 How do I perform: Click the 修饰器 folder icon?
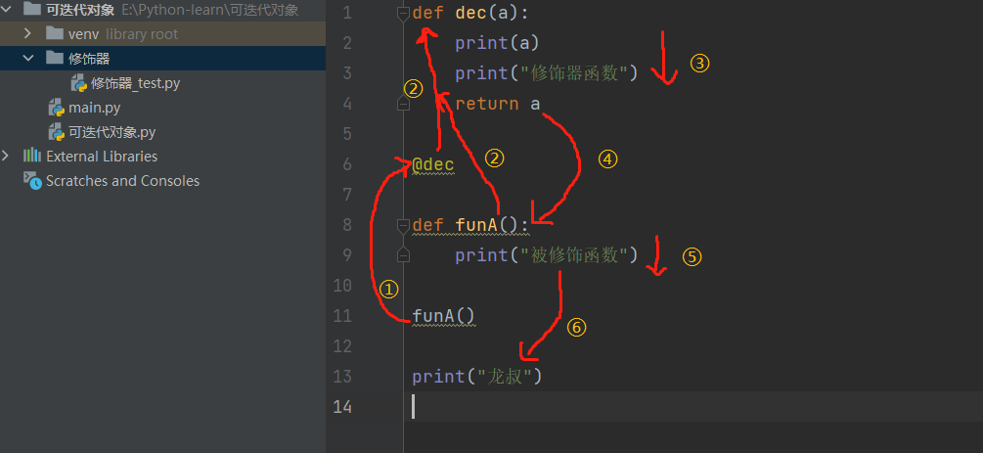pos(54,59)
